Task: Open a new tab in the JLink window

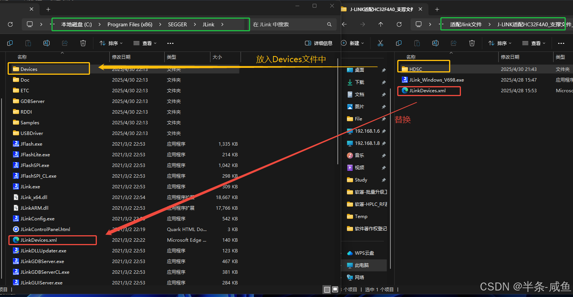Action: point(48,9)
